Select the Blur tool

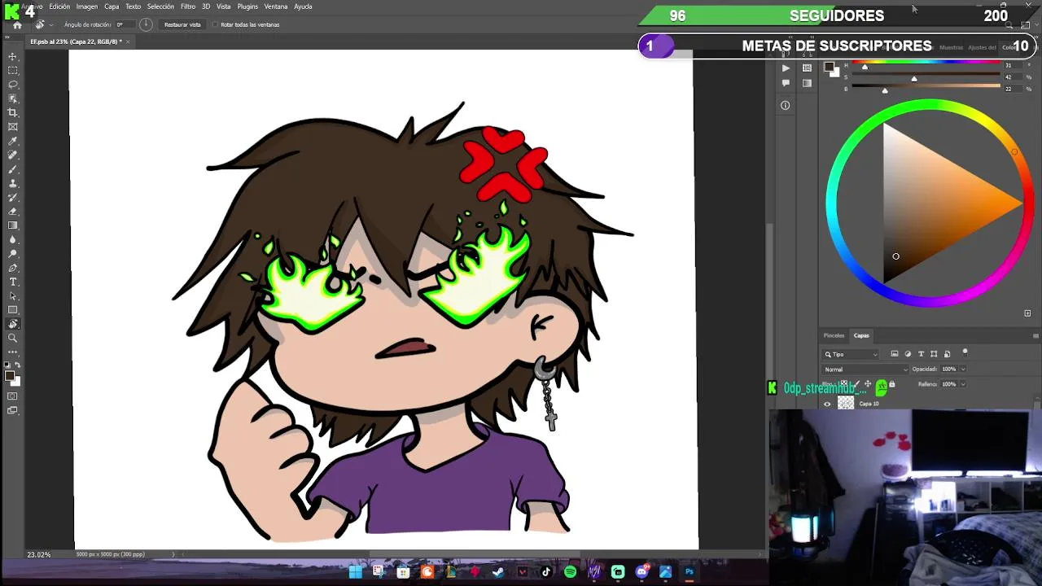click(13, 239)
